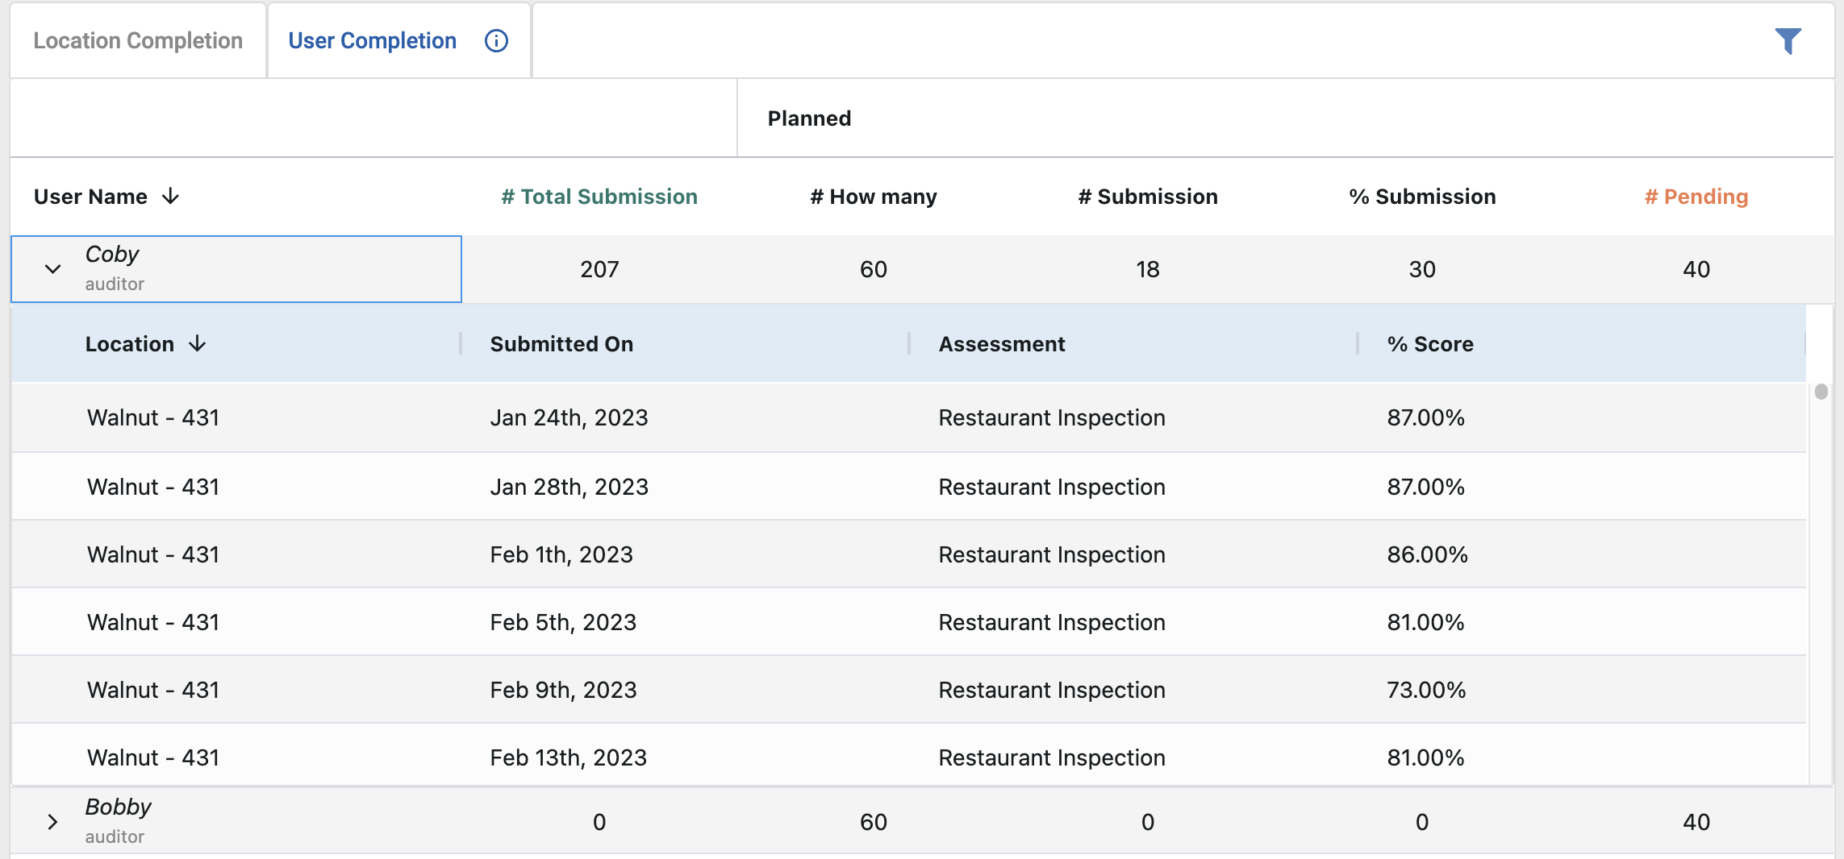Click the sort arrow beside User Name
Image resolution: width=1844 pixels, height=859 pixels.
pos(171,196)
